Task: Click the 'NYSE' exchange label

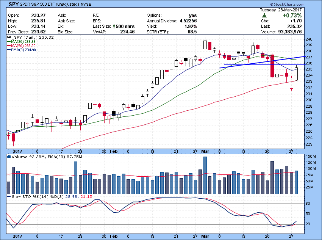Action: coord(86,4)
